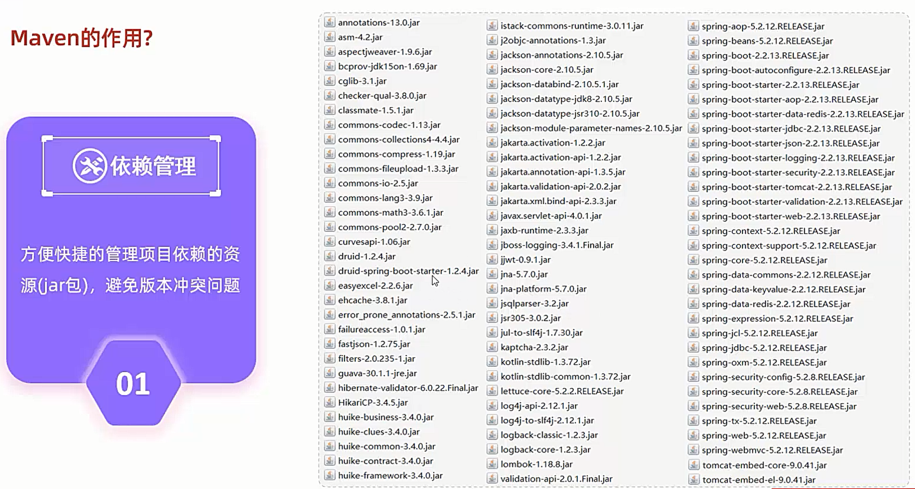The image size is (915, 489).
Task: Click the jar icon beside easyexcel-2.2.6.jar
Action: point(330,285)
